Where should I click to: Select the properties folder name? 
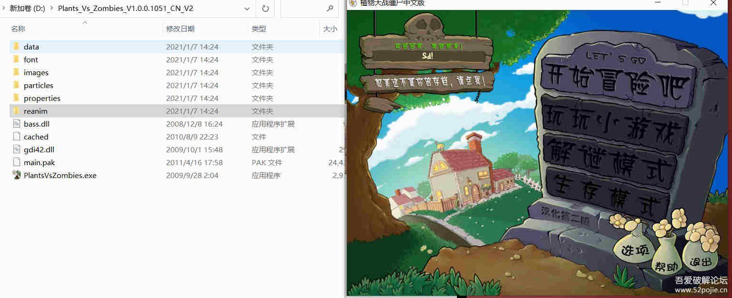(x=42, y=98)
